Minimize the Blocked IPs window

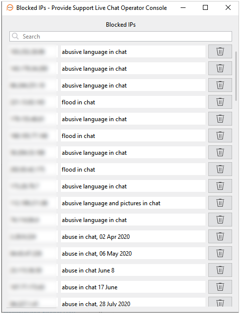click(x=183, y=7)
